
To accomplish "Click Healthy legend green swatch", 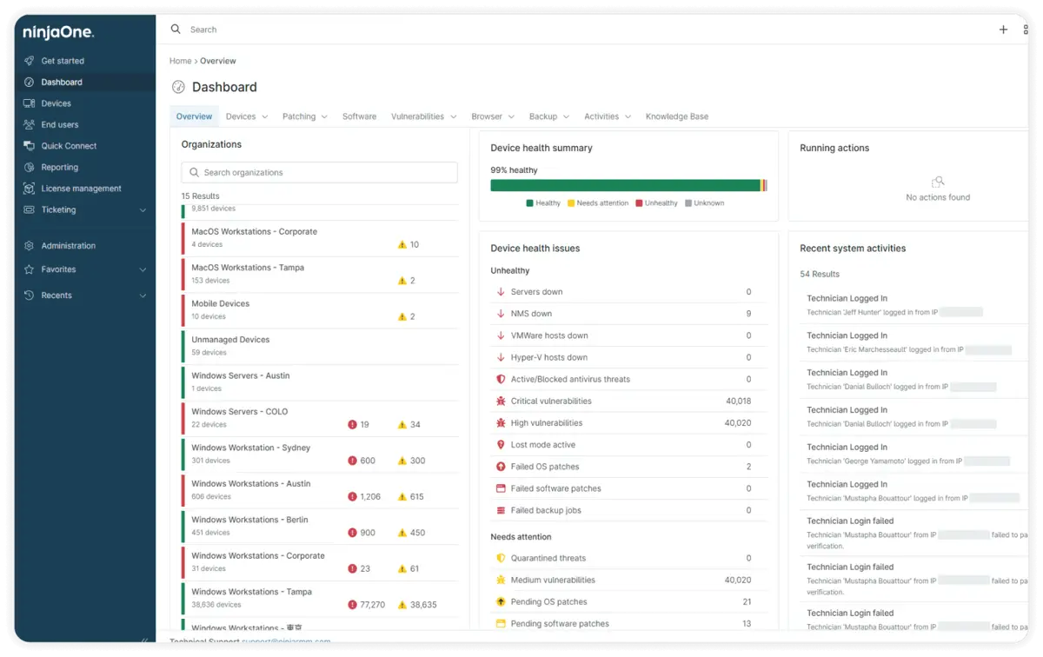I will click(x=529, y=203).
